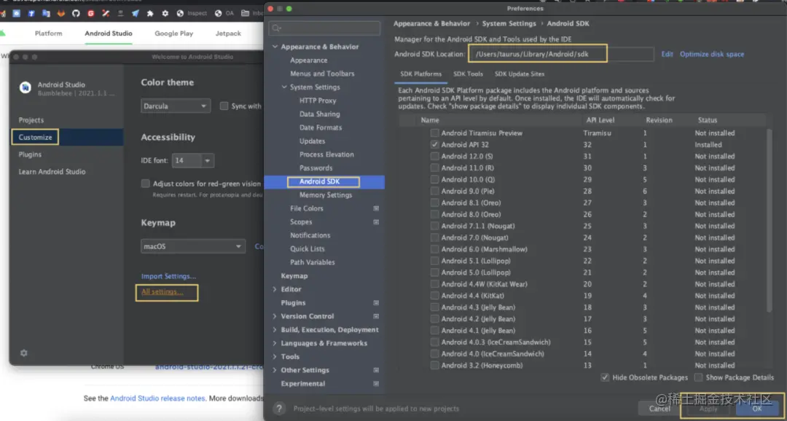
Task: Click the search magnifier icon in Preferences
Action: pyautogui.click(x=276, y=28)
